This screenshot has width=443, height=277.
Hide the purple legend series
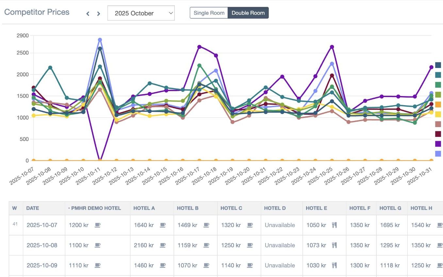438,144
